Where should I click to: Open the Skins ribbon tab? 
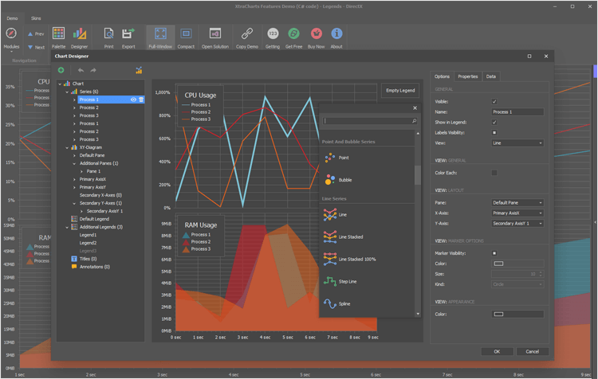pos(36,18)
